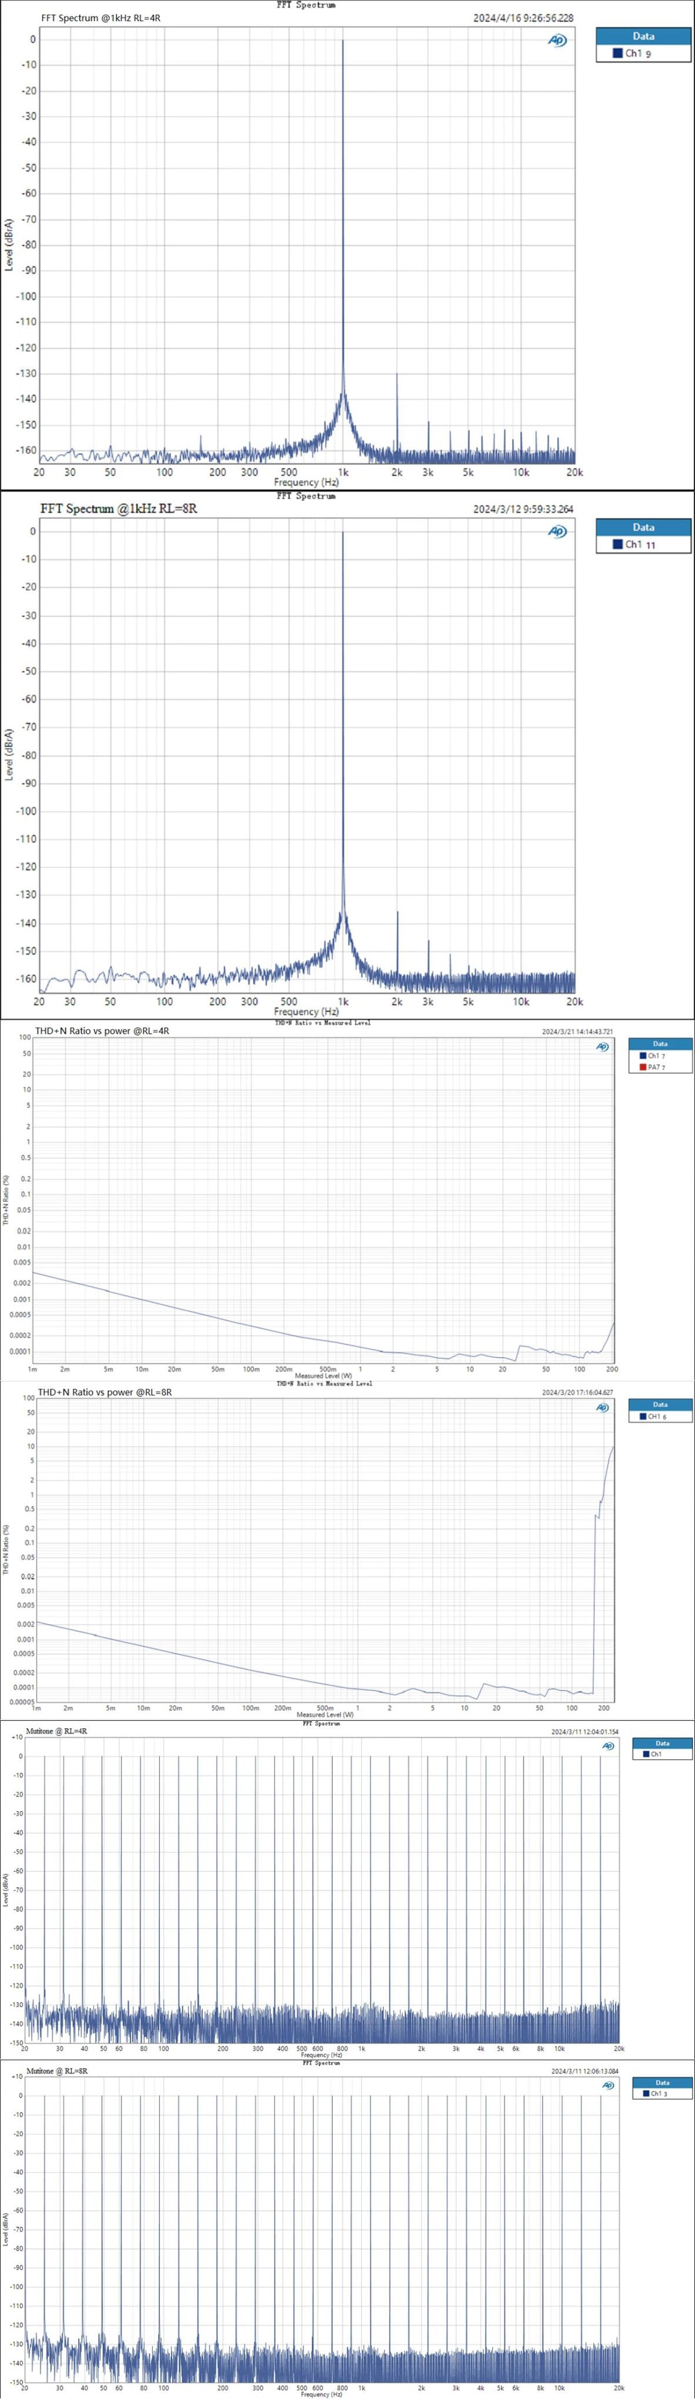Toggle the PA7 7 legend entry

coord(657,1067)
